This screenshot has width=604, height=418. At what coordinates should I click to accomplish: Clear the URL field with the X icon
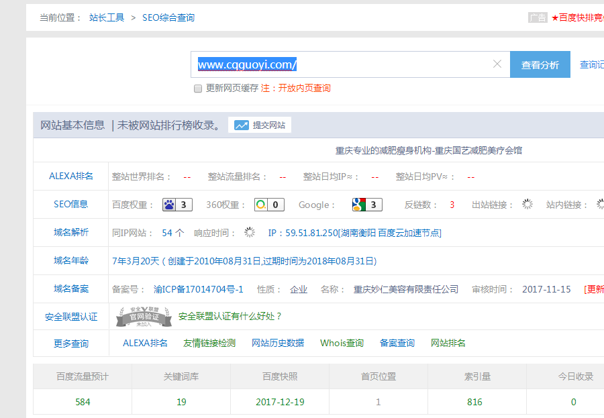click(497, 64)
